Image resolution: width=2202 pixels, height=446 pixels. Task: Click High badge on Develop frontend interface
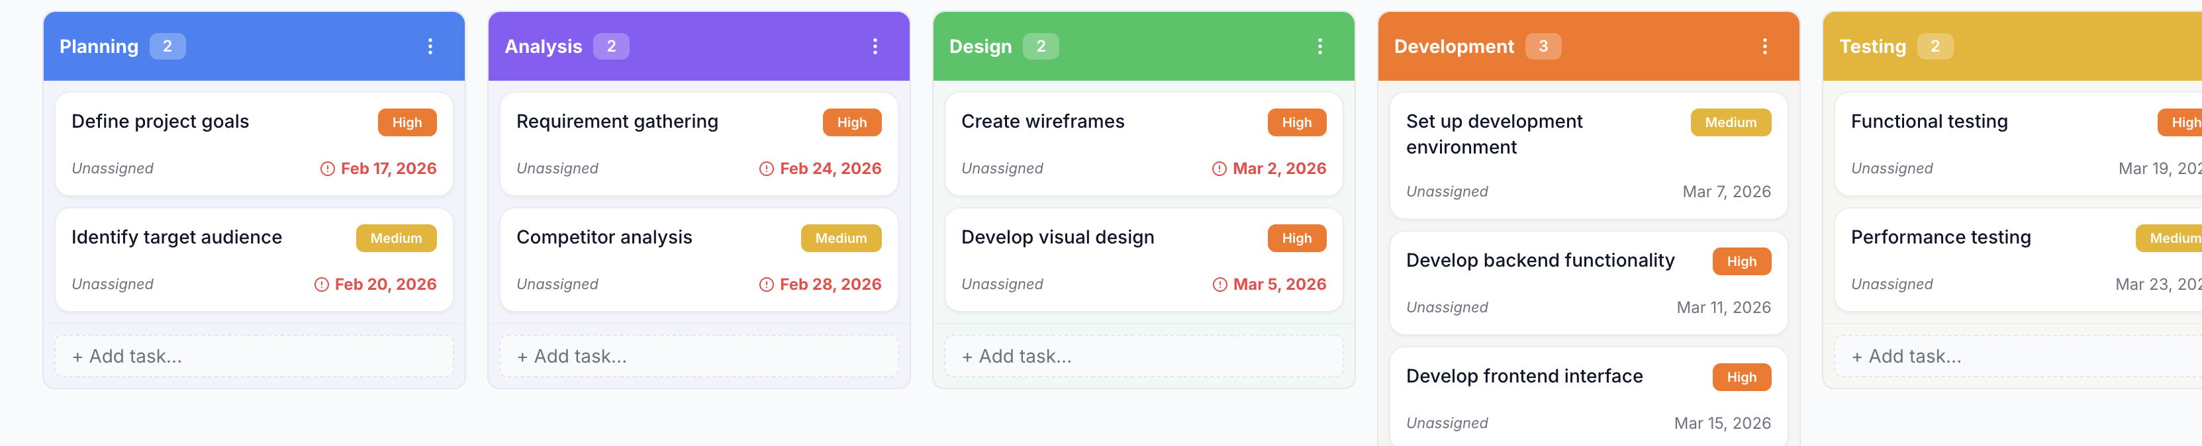point(1741,377)
